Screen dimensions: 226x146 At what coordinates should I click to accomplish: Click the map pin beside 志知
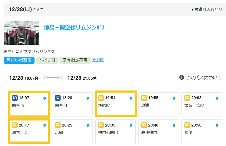coord(88,125)
